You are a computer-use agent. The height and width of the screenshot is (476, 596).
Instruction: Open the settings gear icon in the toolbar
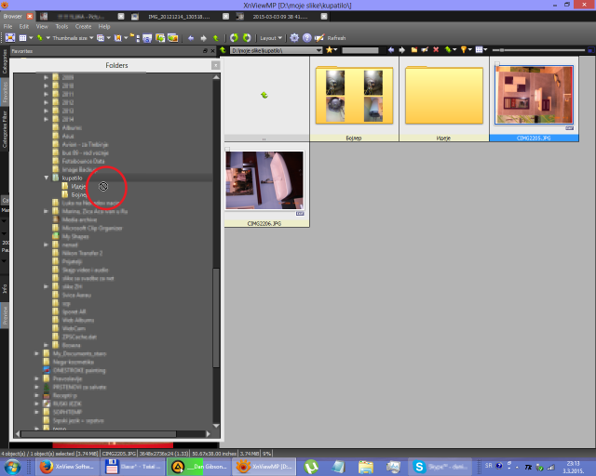click(294, 38)
